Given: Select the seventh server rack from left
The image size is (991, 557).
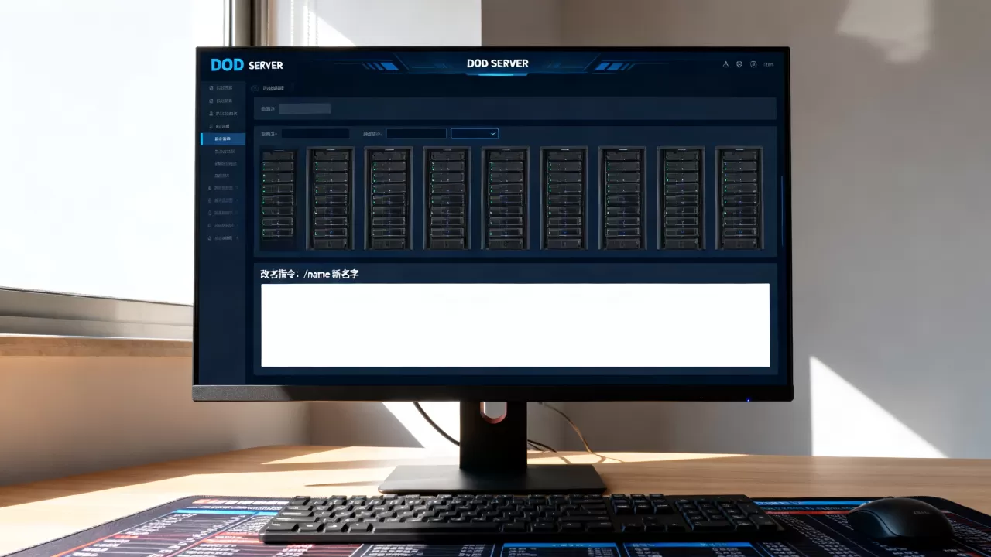Looking at the screenshot, I should [622, 198].
